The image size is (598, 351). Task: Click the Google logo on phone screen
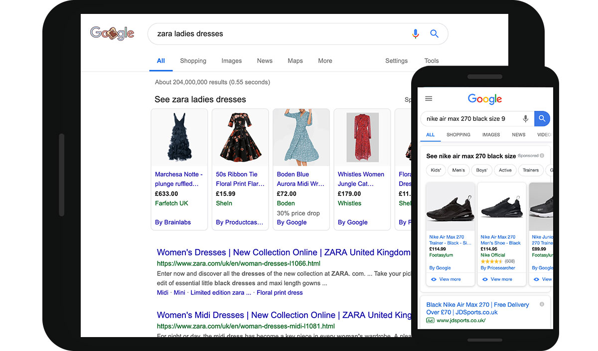tap(485, 99)
